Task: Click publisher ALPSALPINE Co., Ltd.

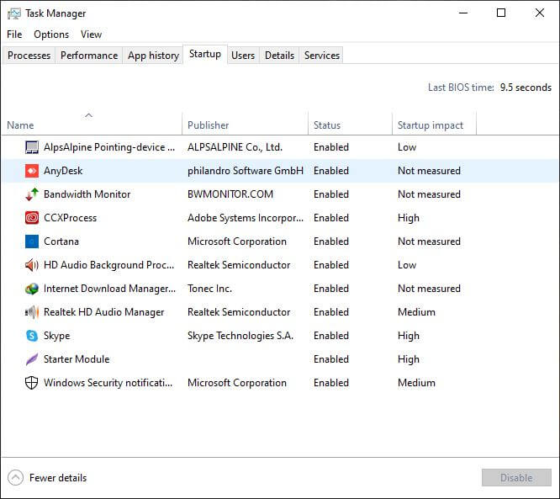Action: click(x=235, y=147)
